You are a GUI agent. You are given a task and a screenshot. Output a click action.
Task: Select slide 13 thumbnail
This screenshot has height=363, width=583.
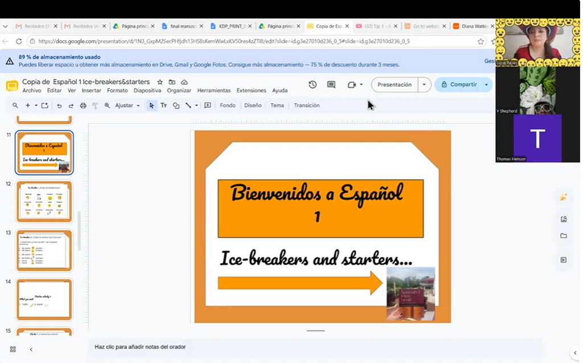pyautogui.click(x=44, y=250)
